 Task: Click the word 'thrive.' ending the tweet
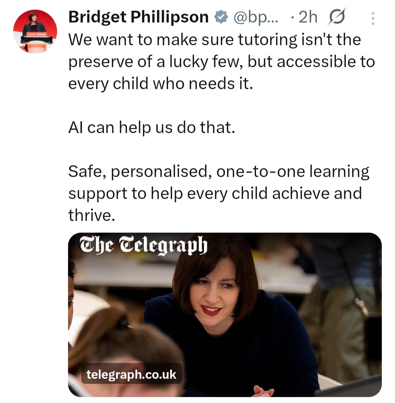pos(92,215)
